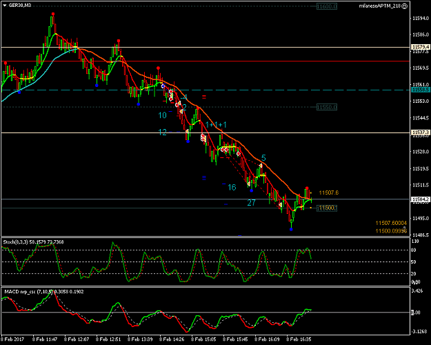Click the cyan '10' chart annotation
The height and width of the screenshot is (345, 431).
coord(163,115)
